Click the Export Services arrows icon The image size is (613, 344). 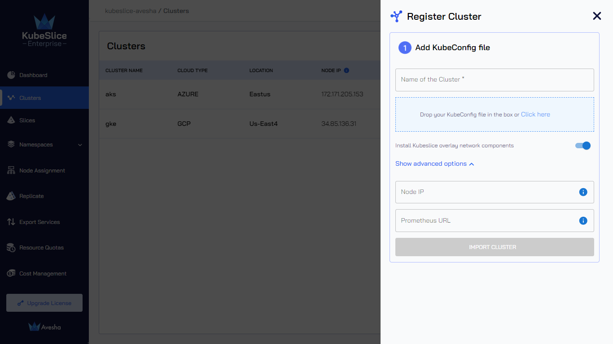pyautogui.click(x=11, y=222)
